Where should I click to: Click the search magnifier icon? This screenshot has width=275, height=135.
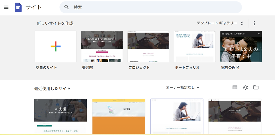(67, 7)
